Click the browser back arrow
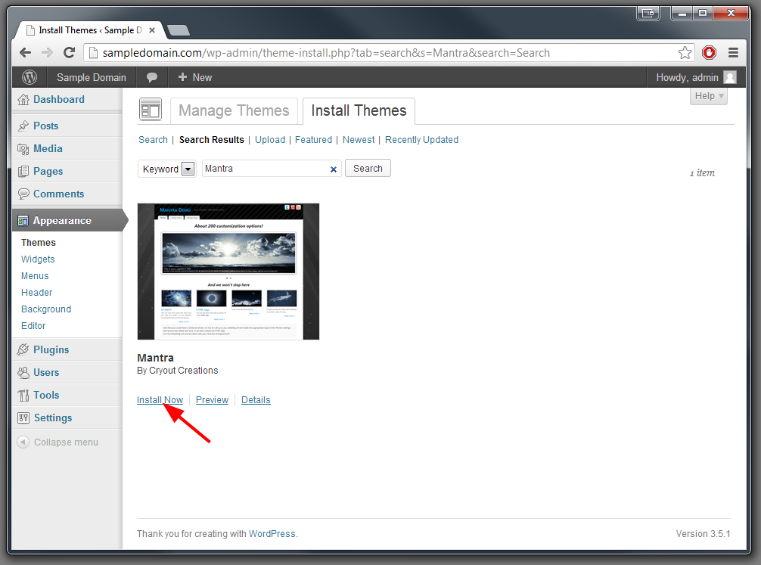The height and width of the screenshot is (565, 761). 25,52
